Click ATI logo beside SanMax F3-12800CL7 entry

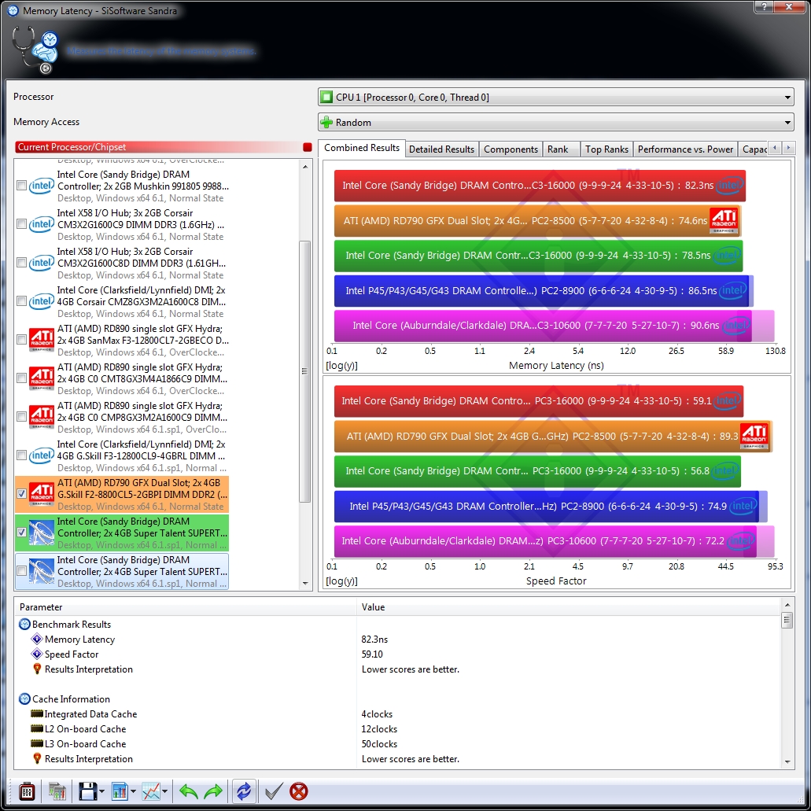[42, 340]
